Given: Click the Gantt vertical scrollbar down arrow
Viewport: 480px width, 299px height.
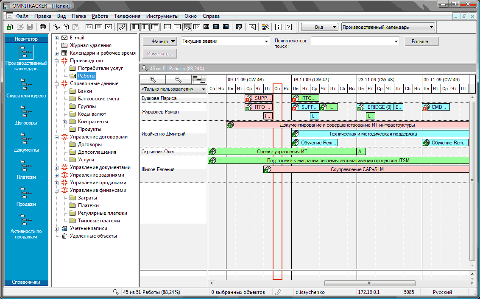Looking at the screenshot, I should point(473,266).
